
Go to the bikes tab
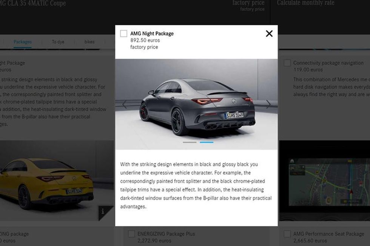[89, 42]
